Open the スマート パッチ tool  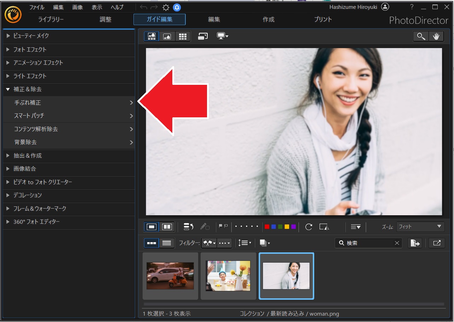point(69,116)
